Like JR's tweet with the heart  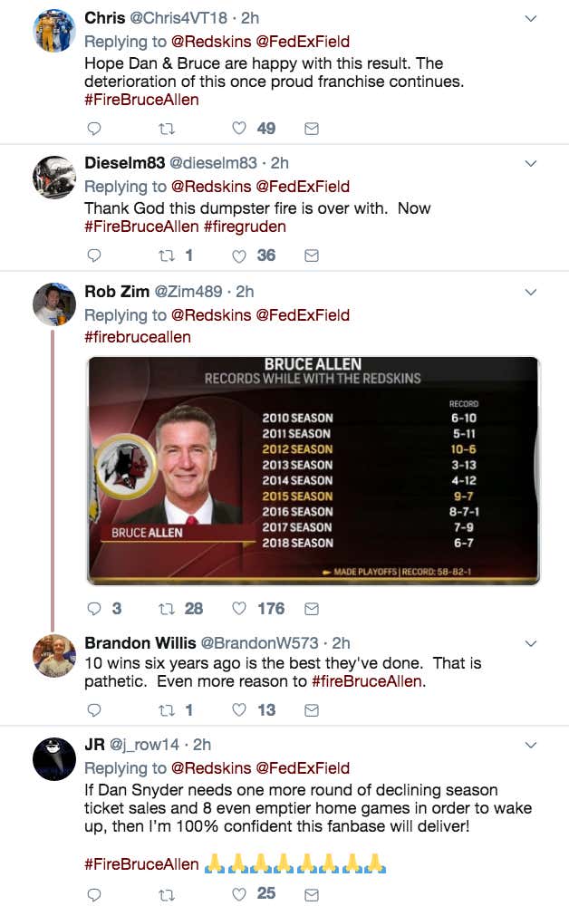237,895
